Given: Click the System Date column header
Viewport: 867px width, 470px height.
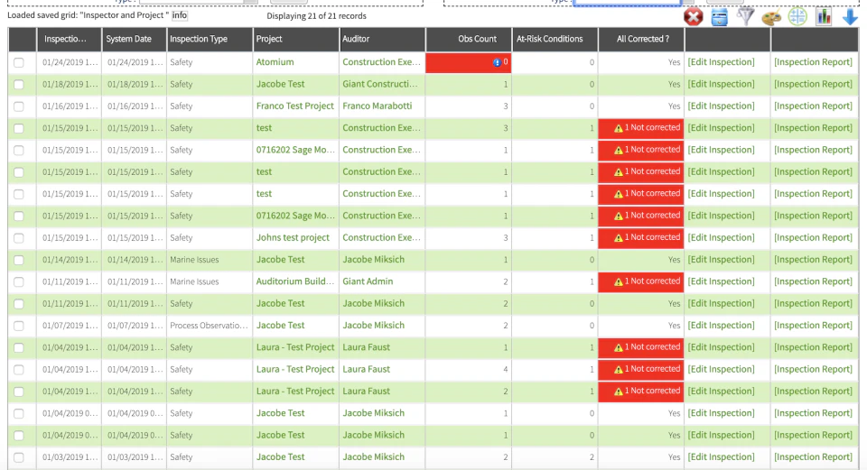Looking at the screenshot, I should click(x=135, y=39).
